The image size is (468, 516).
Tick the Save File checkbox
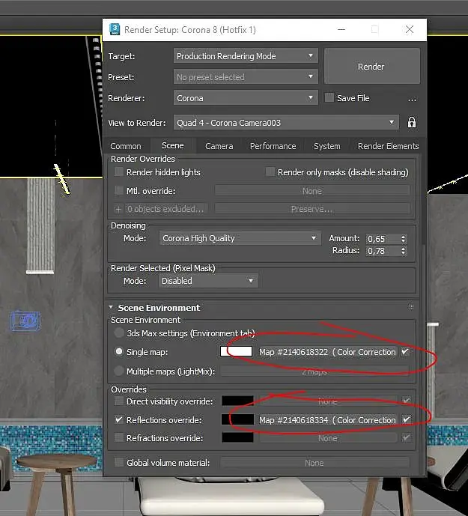pos(329,98)
